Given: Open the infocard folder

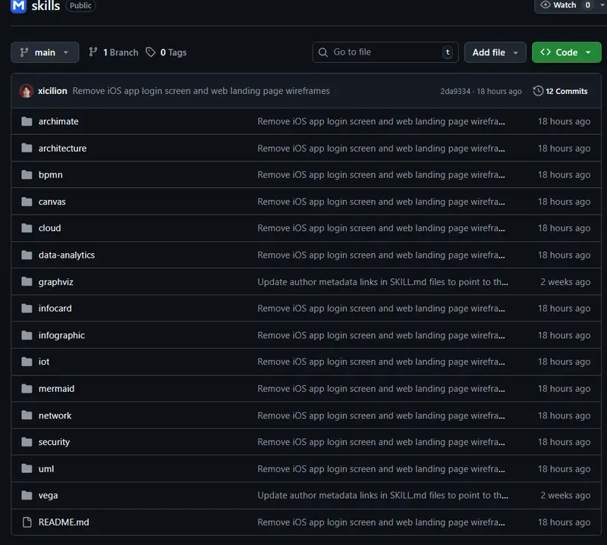Looking at the screenshot, I should [x=55, y=309].
